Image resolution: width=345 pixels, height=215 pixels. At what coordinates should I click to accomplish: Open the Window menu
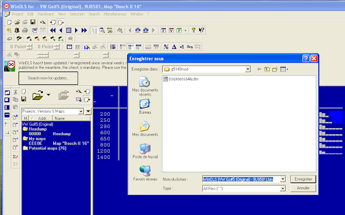point(136,14)
